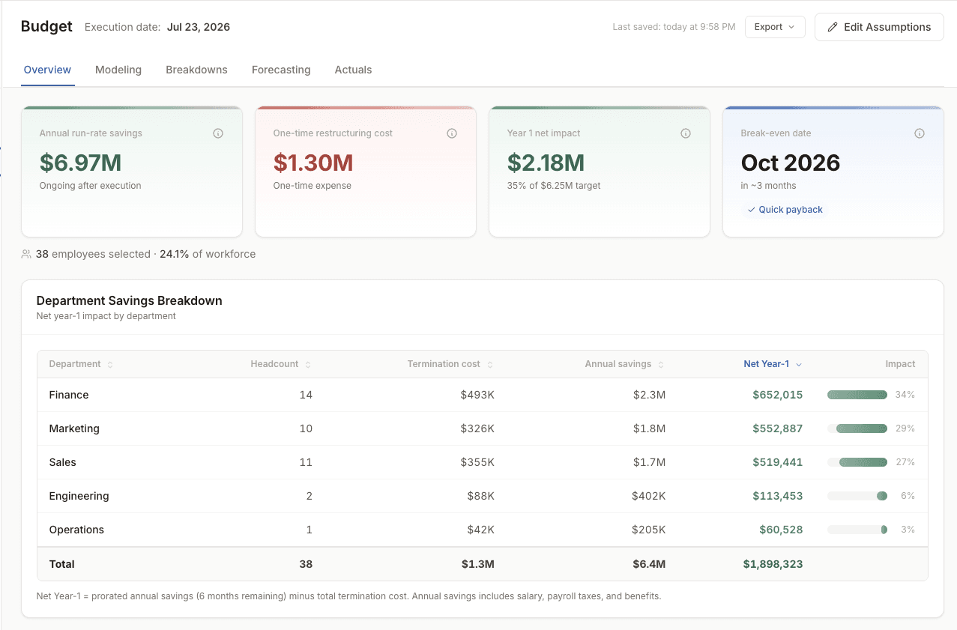Screen dimensions: 957x630
Task: Click the Operations department row name
Action: (x=76, y=530)
